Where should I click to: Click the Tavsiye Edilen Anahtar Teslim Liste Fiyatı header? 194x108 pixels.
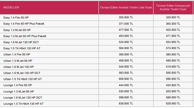pyautogui.click(x=126, y=8)
